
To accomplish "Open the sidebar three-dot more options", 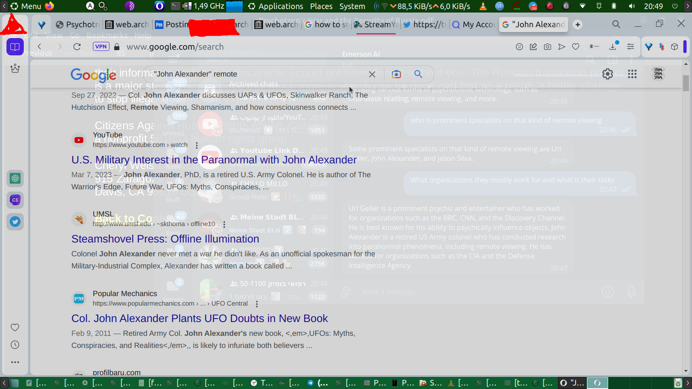I will (x=15, y=362).
